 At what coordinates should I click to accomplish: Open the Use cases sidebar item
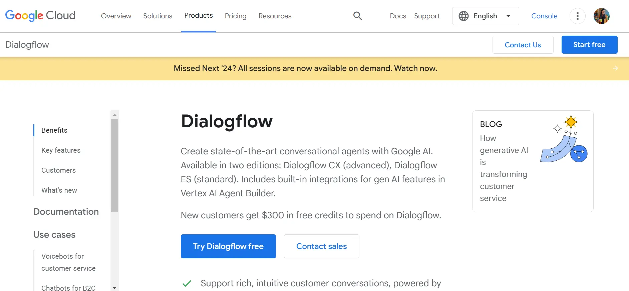54,235
